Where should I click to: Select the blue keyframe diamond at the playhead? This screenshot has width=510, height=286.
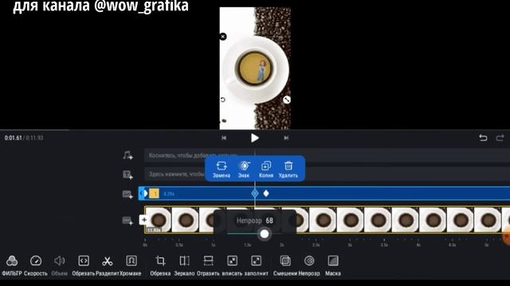coord(255,194)
